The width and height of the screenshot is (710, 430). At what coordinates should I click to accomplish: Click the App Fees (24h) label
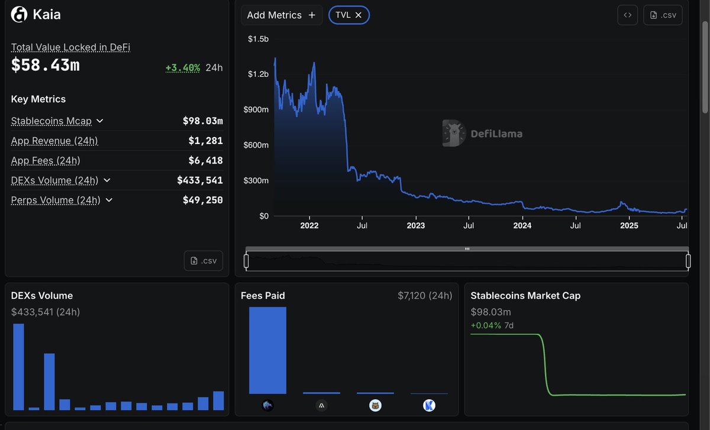46,161
